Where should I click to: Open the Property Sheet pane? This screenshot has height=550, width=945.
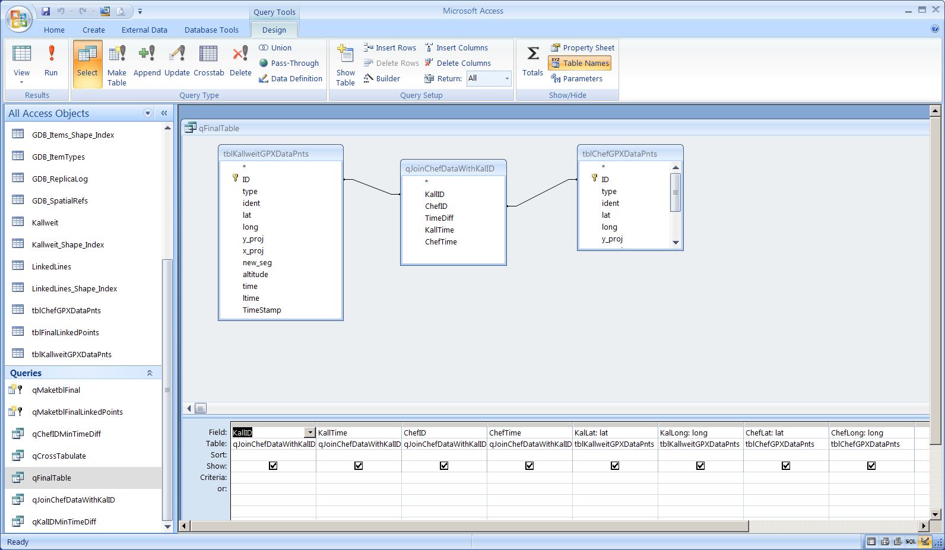582,47
